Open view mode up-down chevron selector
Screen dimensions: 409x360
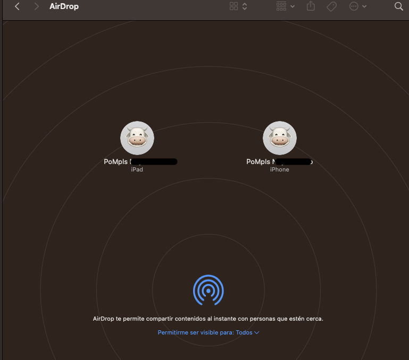pos(245,6)
